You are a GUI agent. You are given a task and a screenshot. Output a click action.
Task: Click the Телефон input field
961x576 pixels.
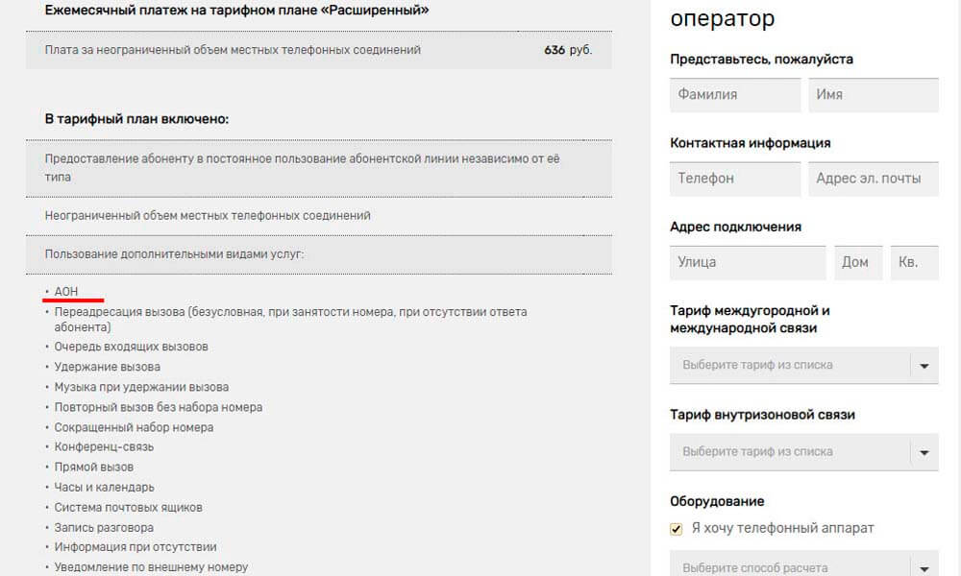coord(735,179)
